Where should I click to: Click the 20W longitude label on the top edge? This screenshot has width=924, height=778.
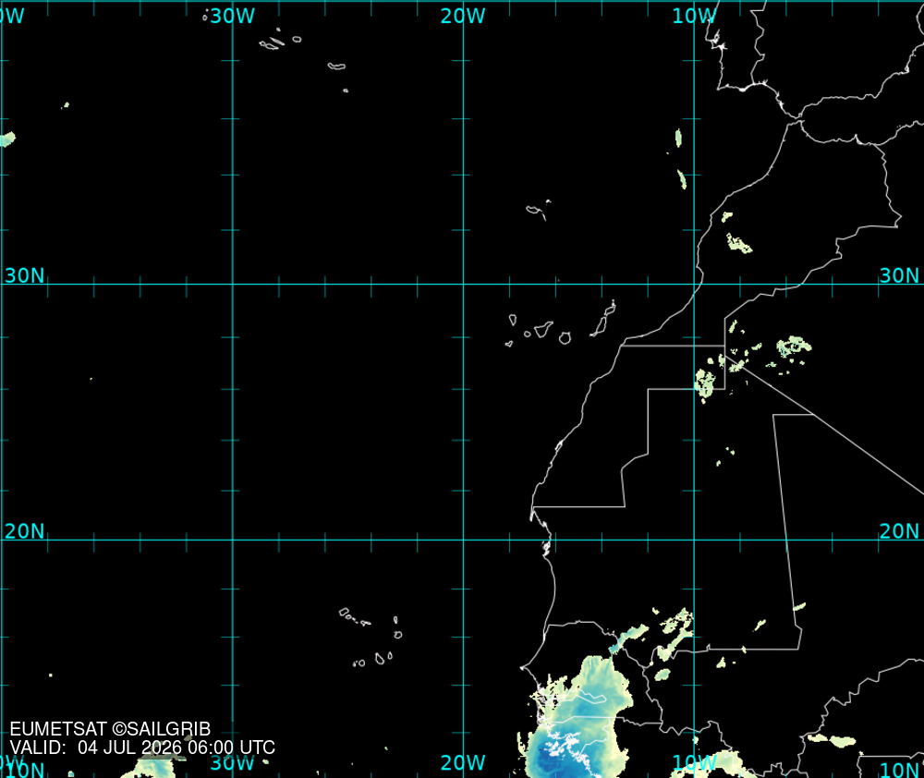(463, 16)
